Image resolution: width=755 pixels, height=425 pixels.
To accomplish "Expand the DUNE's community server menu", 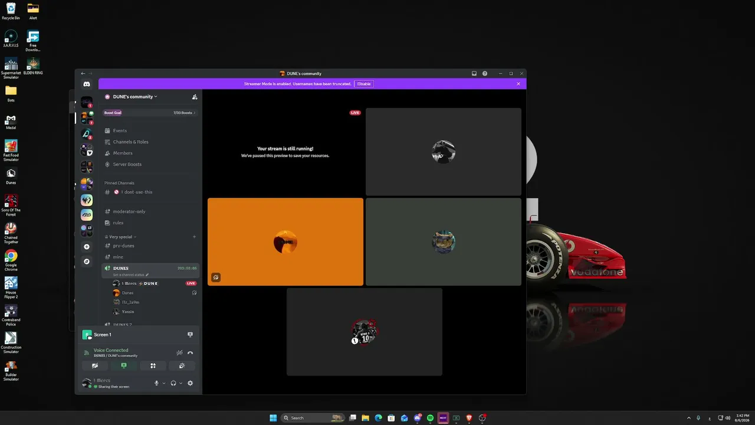I will tap(134, 97).
